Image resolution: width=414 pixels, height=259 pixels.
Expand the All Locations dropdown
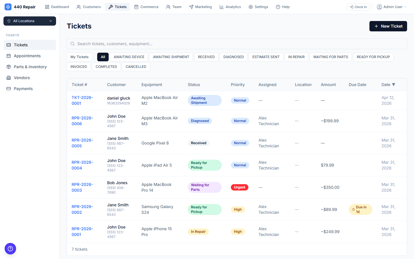30,21
